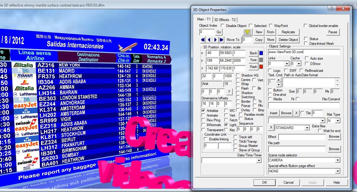Click the Pause button

click(333, 32)
